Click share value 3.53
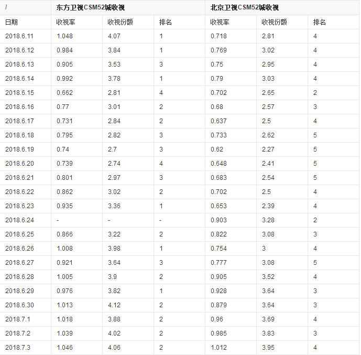The image size is (361, 355). [x=114, y=64]
